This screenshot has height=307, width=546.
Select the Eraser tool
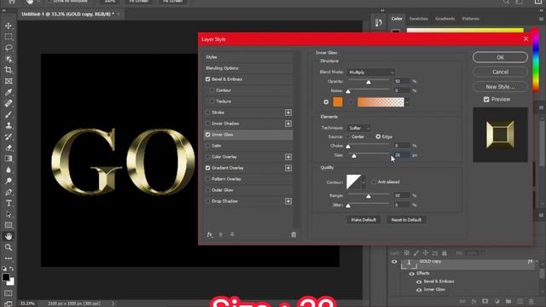click(x=9, y=148)
